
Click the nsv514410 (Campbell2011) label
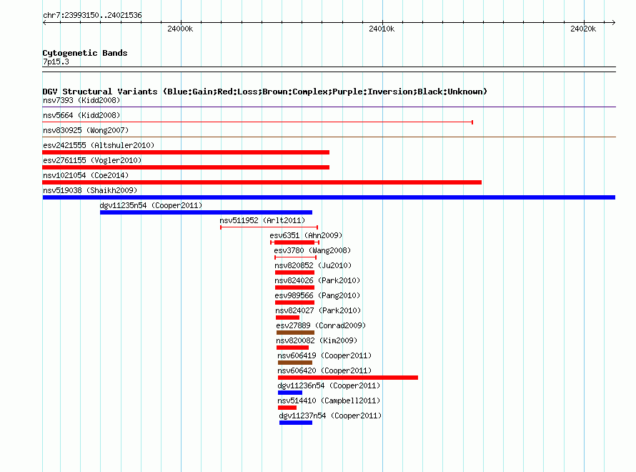pyautogui.click(x=329, y=400)
